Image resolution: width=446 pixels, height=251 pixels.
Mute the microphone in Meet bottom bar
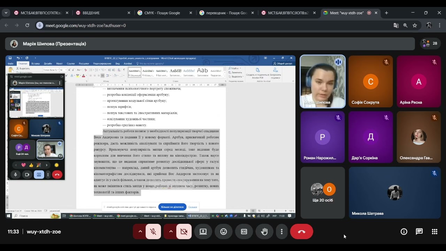point(153,231)
